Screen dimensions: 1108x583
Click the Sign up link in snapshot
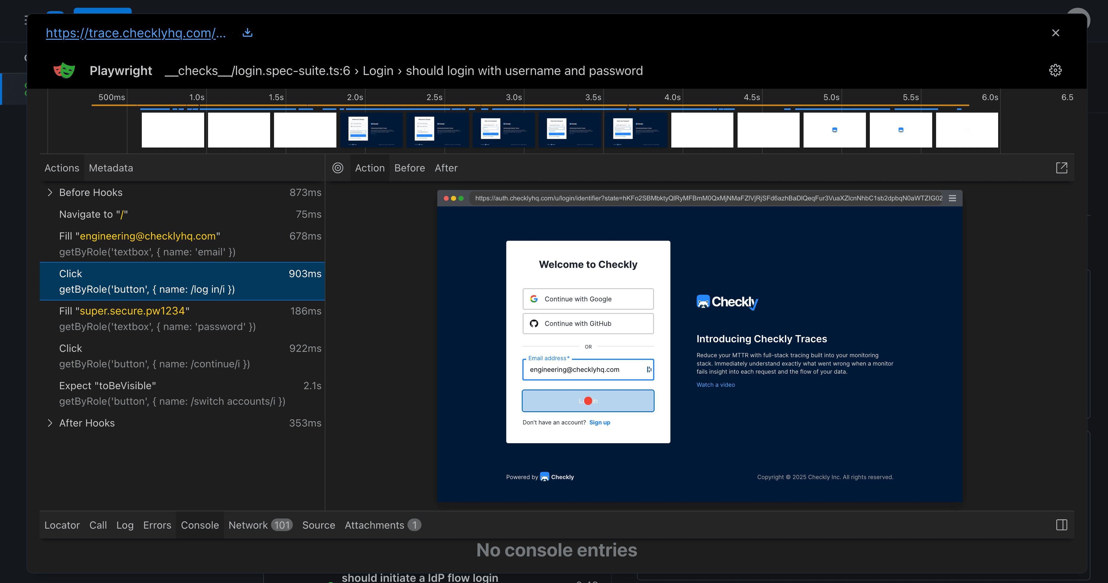click(599, 423)
